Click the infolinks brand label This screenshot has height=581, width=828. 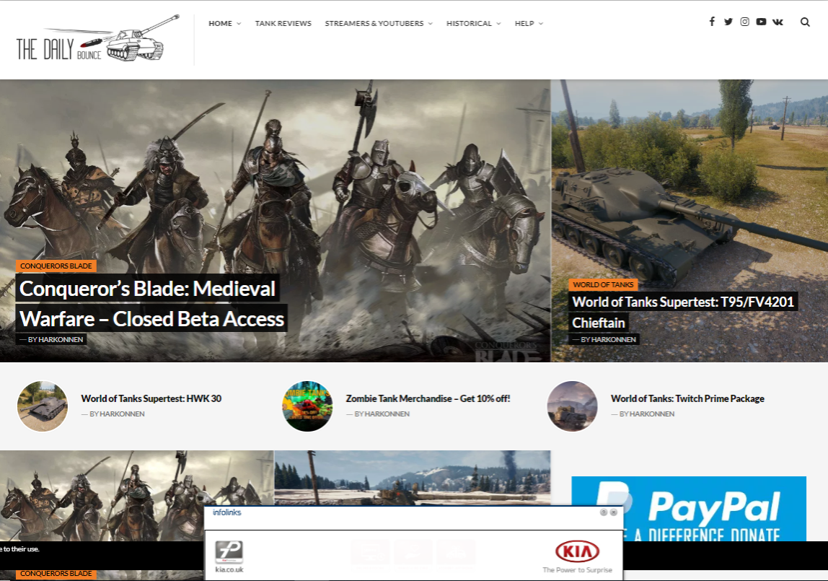click(227, 512)
